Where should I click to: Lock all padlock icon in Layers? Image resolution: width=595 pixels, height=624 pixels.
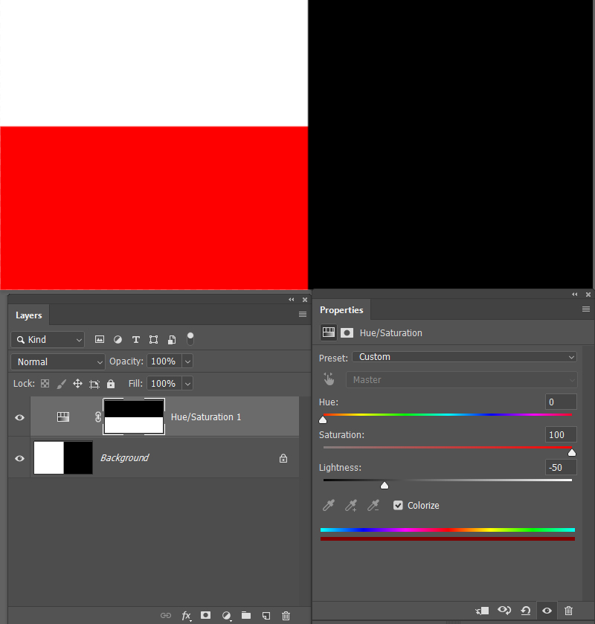click(111, 384)
